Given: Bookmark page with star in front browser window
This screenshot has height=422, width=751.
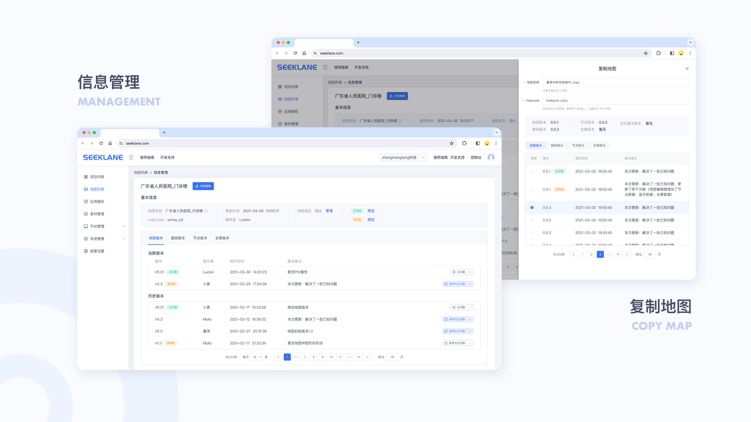Looking at the screenshot, I should pos(451,143).
